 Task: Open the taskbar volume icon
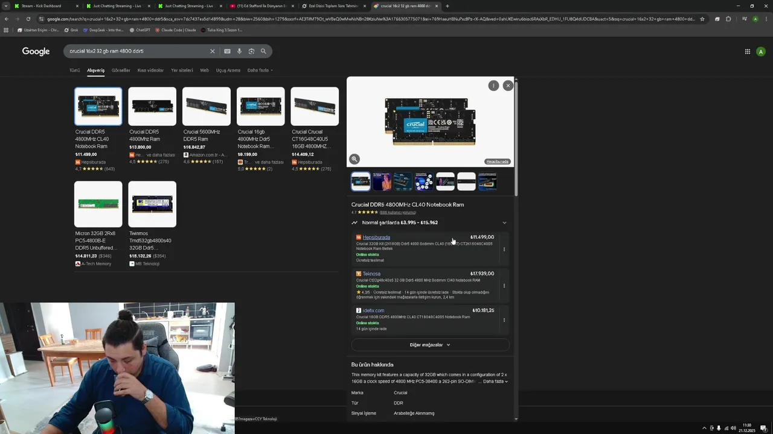[x=733, y=428]
